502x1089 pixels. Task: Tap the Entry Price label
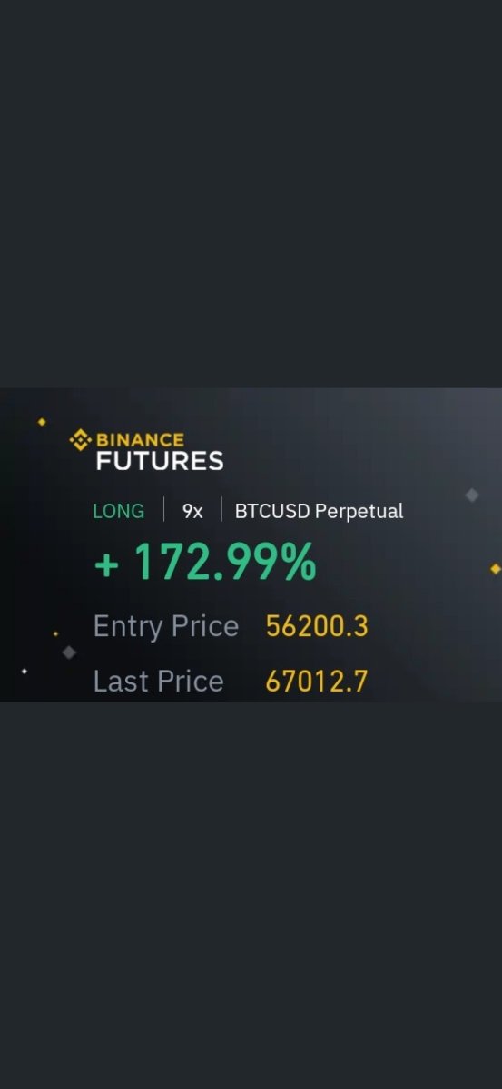[x=165, y=626]
